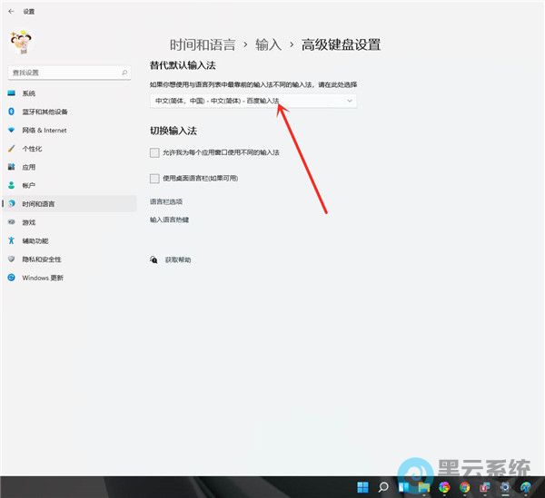Open 帐户 settings page
Image resolution: width=545 pixels, height=498 pixels.
pyautogui.click(x=70, y=185)
